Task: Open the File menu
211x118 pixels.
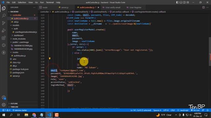Action: click(8, 2)
